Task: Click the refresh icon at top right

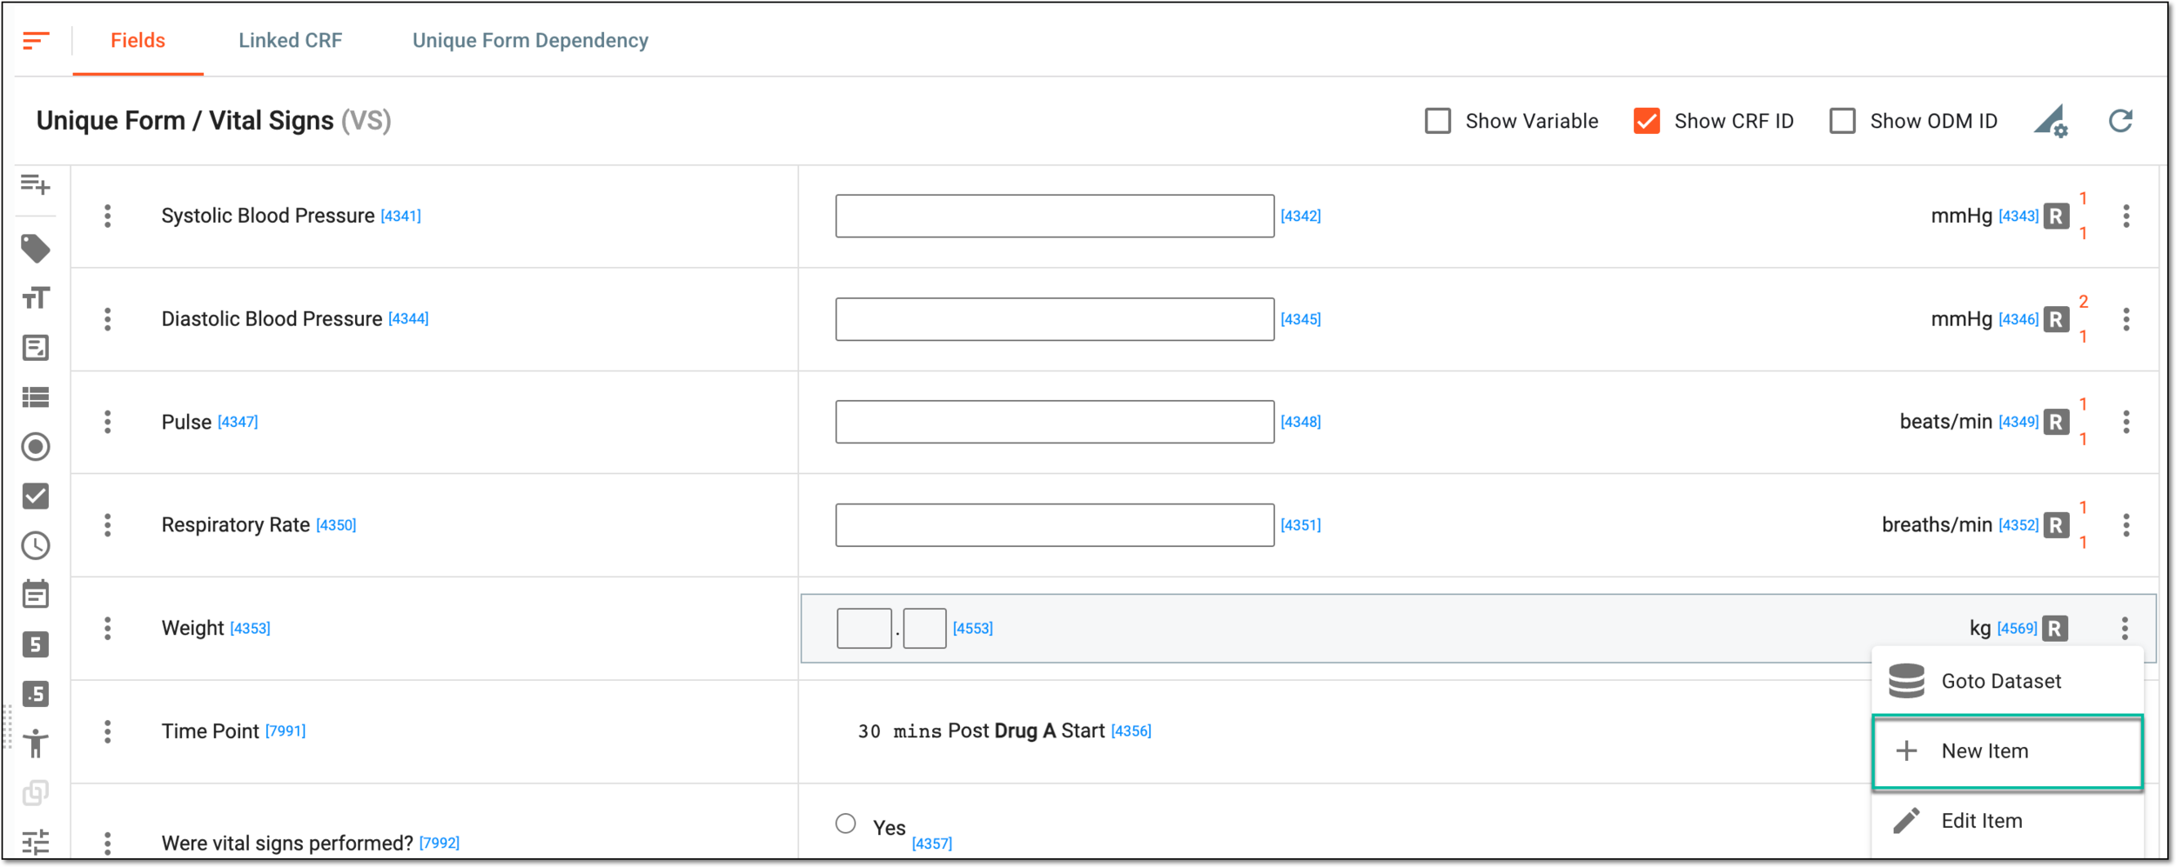Action: [x=2120, y=121]
